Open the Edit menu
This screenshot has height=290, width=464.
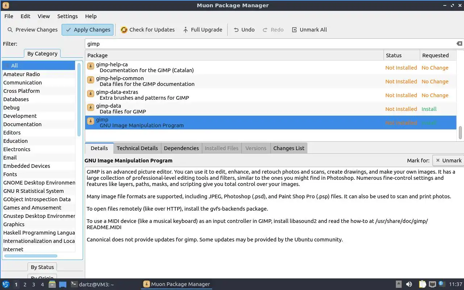pos(25,16)
